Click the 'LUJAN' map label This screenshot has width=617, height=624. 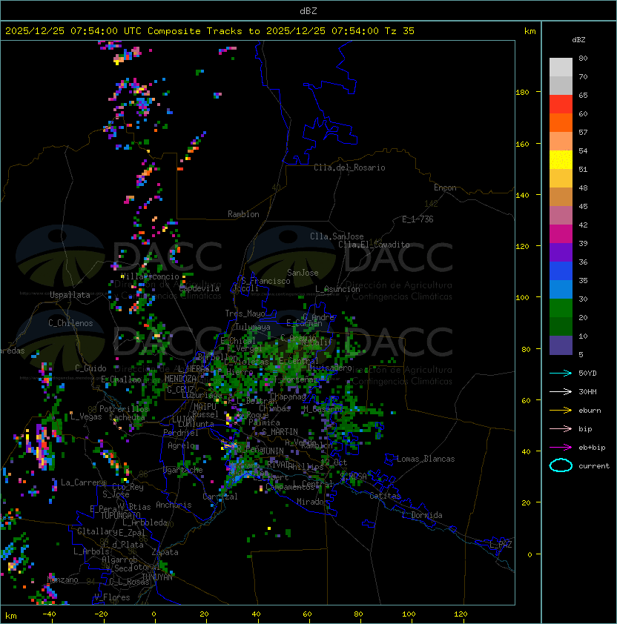183,419
